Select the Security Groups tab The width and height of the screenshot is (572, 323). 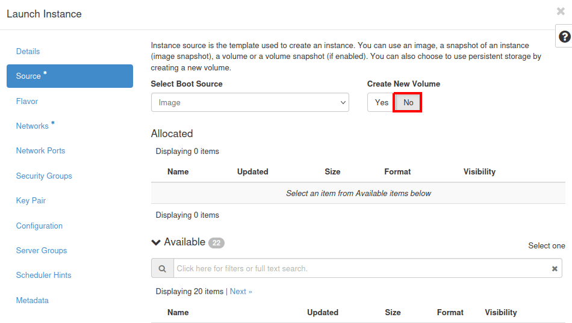point(44,176)
